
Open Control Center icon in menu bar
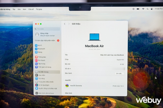152,9
